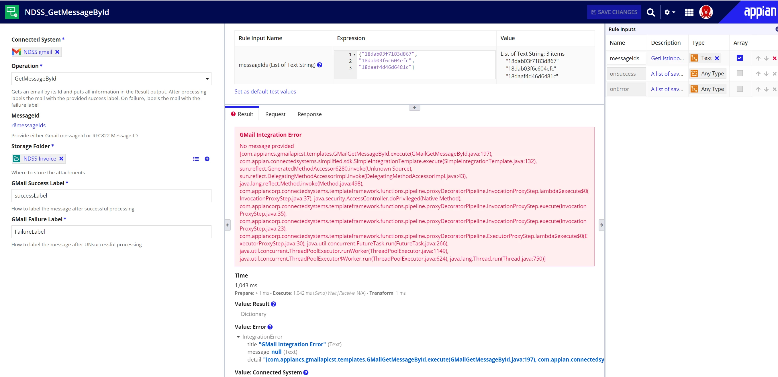The height and width of the screenshot is (377, 778).
Task: Collapse the right rule inputs pane arrow
Action: [x=601, y=225]
